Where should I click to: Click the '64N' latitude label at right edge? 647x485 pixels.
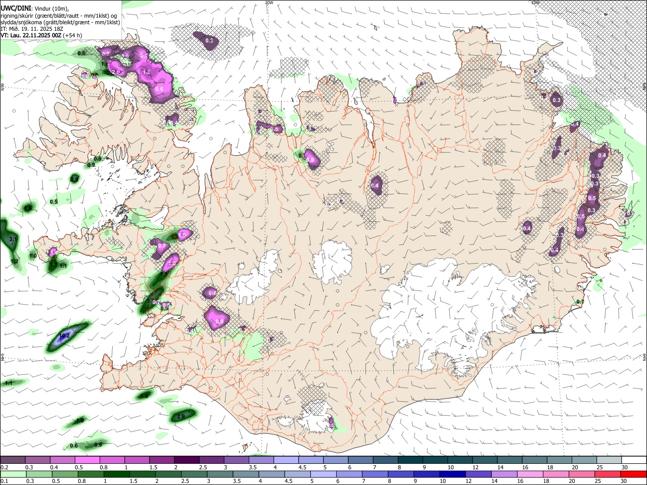coord(644,357)
